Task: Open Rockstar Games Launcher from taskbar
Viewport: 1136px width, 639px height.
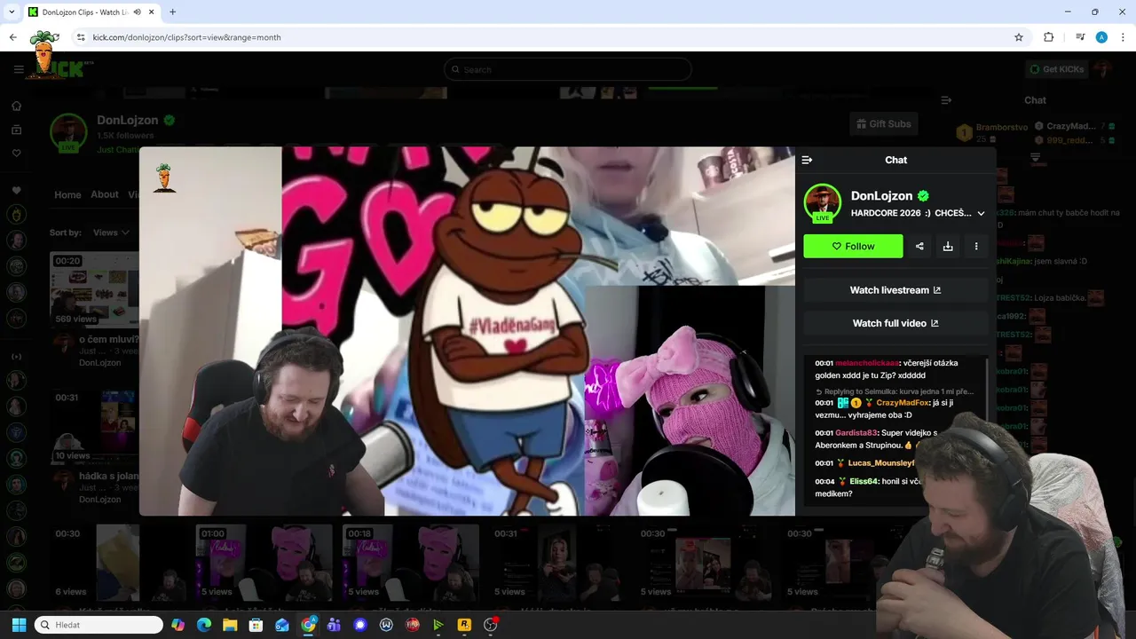Action: click(464, 625)
